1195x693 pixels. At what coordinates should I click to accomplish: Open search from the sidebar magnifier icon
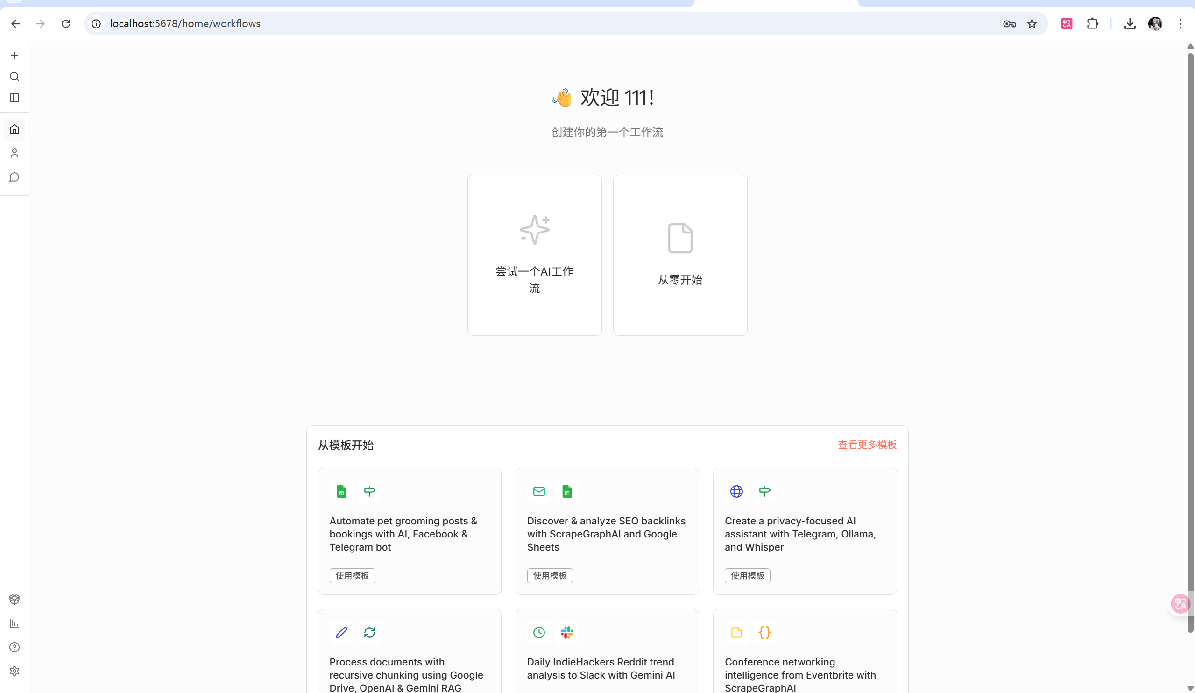14,77
